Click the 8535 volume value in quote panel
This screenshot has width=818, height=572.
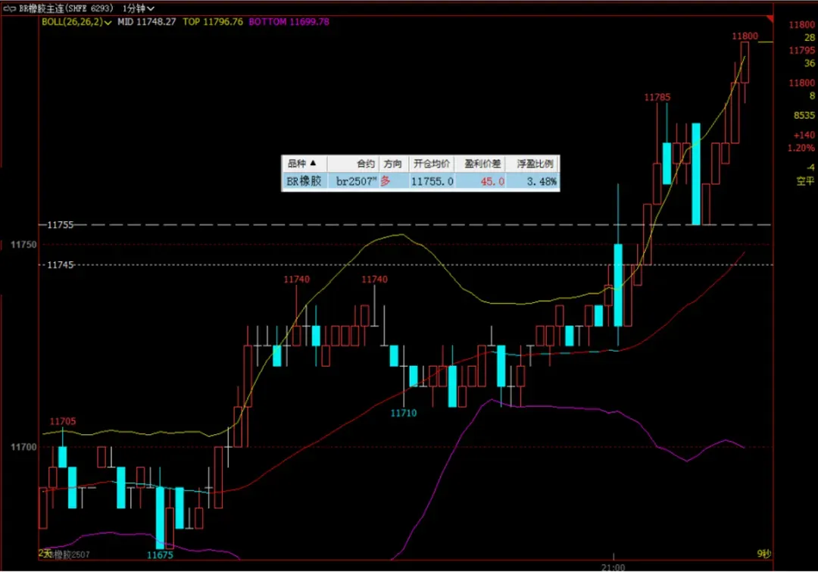pyautogui.click(x=804, y=115)
